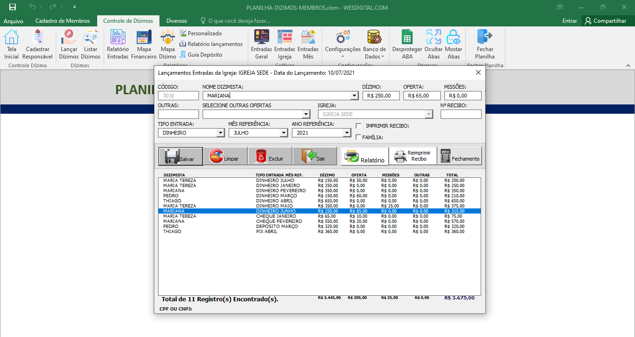Open the Ano Referência dropdown
The width and height of the screenshot is (635, 337).
pyautogui.click(x=346, y=133)
